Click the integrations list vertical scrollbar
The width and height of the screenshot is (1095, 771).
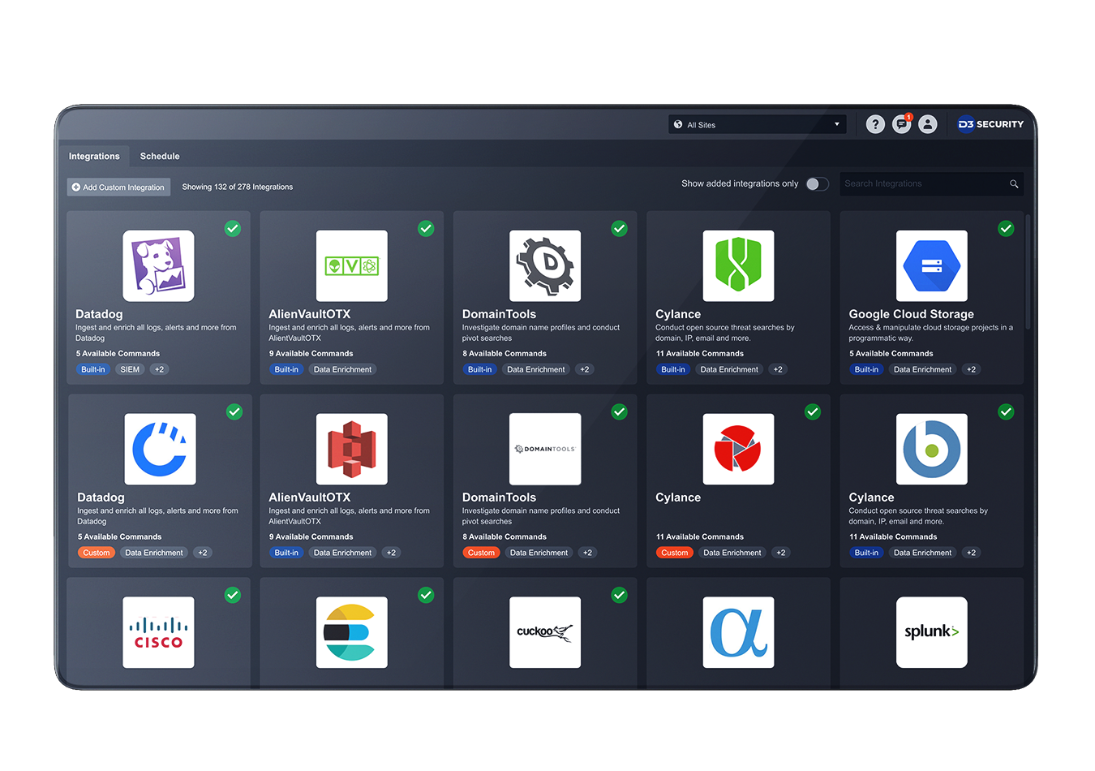[x=1028, y=272]
